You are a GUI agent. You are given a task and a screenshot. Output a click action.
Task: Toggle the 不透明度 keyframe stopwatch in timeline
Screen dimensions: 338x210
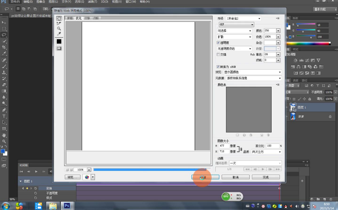36,193
